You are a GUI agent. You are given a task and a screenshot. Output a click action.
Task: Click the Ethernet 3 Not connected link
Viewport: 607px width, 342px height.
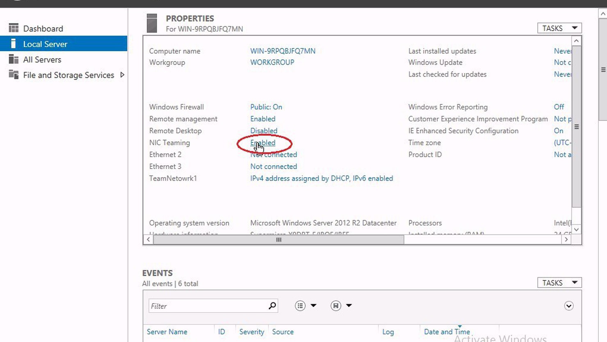[x=274, y=166]
